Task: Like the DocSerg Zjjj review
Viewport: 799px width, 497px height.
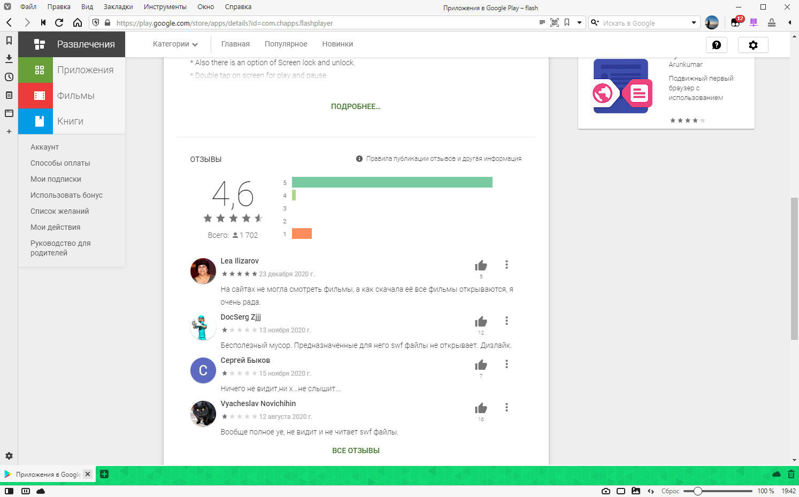Action: coord(481,321)
